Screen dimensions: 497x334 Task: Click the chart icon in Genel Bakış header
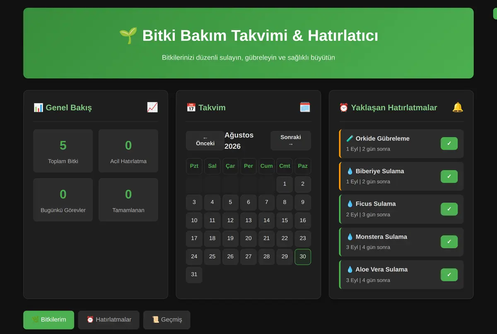(152, 107)
